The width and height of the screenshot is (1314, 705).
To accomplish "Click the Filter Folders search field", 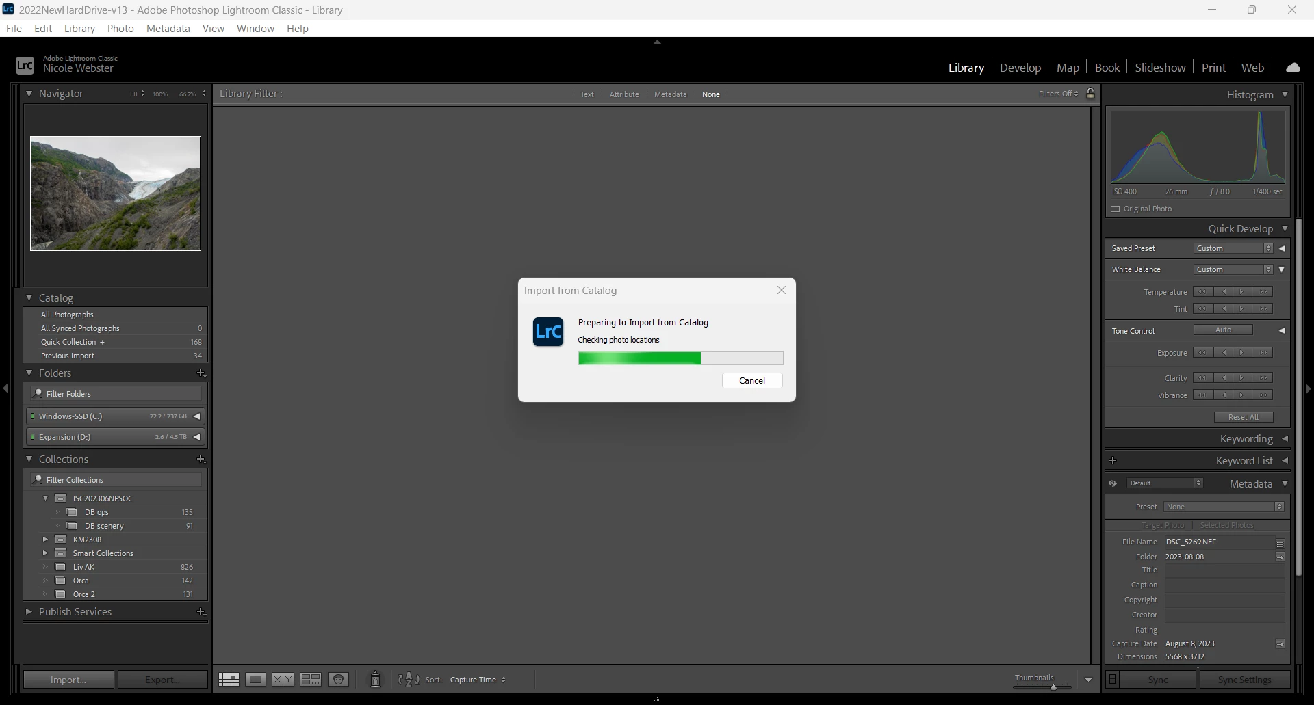I will point(116,393).
